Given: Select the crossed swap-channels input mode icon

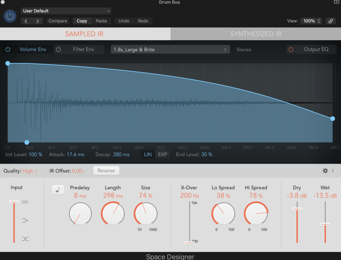Looking at the screenshot, I should (x=25, y=239).
